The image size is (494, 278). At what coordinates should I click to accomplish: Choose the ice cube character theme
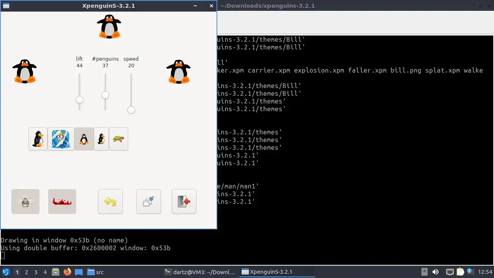61,139
